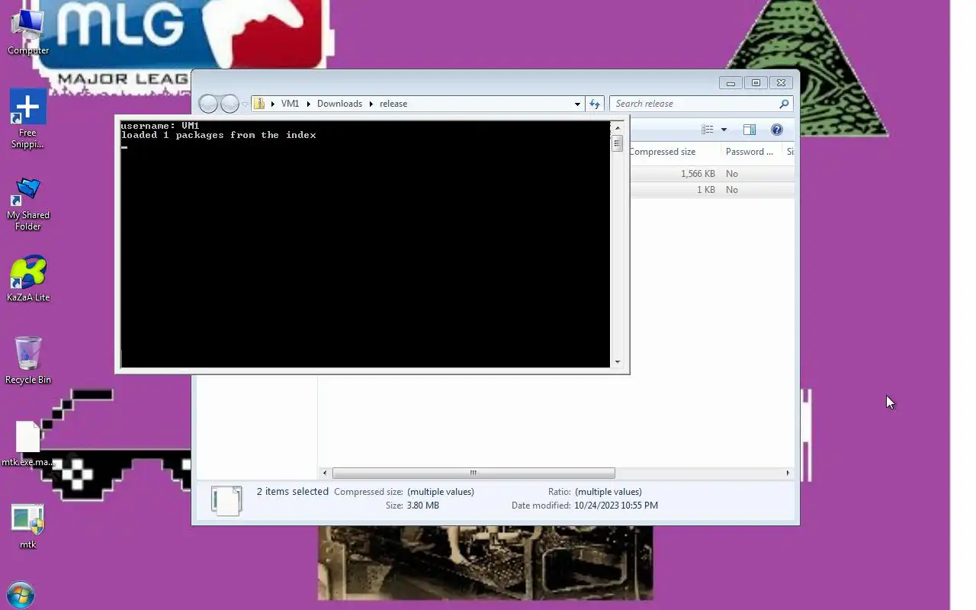Select VM1 in the address breadcrumb
Viewport: 976px width, 610px height.
(x=290, y=104)
